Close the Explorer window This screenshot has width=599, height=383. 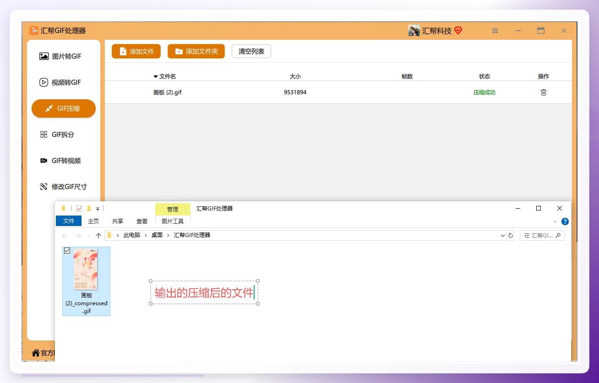coord(560,208)
